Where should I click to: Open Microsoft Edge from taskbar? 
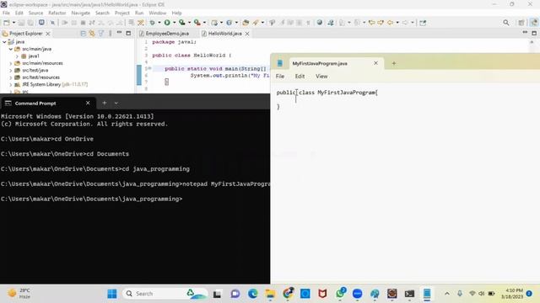(253, 294)
